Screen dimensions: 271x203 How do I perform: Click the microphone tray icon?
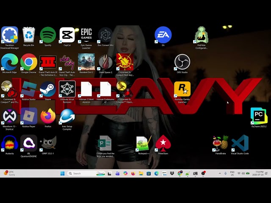coord(225,173)
